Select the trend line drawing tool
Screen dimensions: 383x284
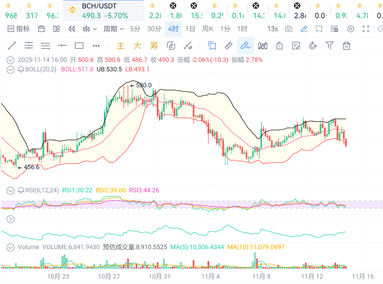tap(12, 46)
